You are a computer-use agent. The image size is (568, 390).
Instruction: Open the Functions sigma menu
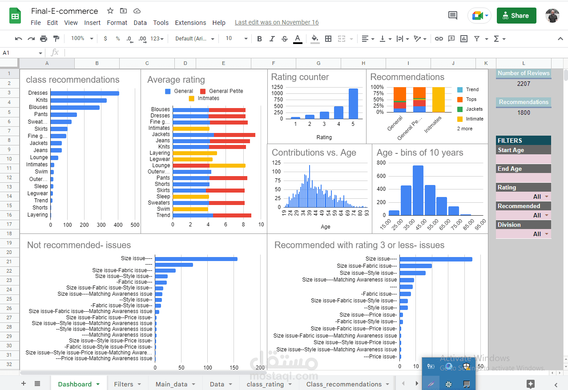pos(500,39)
